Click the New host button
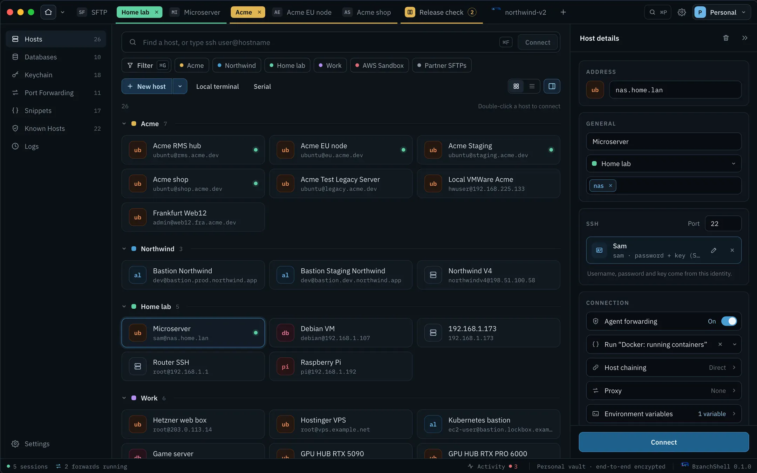Image resolution: width=757 pixels, height=473 pixels. pyautogui.click(x=147, y=86)
